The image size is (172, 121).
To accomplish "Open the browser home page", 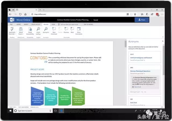I will (x=25, y=14).
